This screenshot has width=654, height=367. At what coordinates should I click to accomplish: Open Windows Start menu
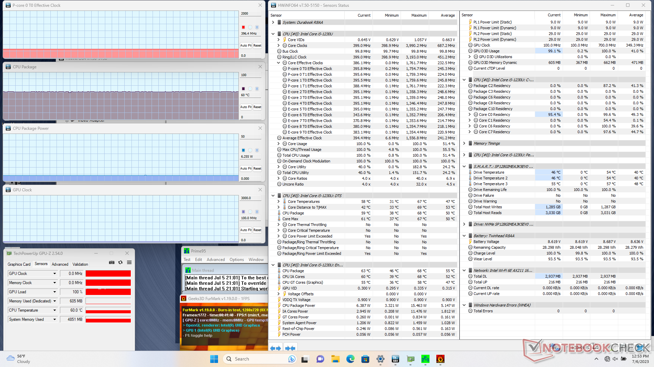(214, 359)
